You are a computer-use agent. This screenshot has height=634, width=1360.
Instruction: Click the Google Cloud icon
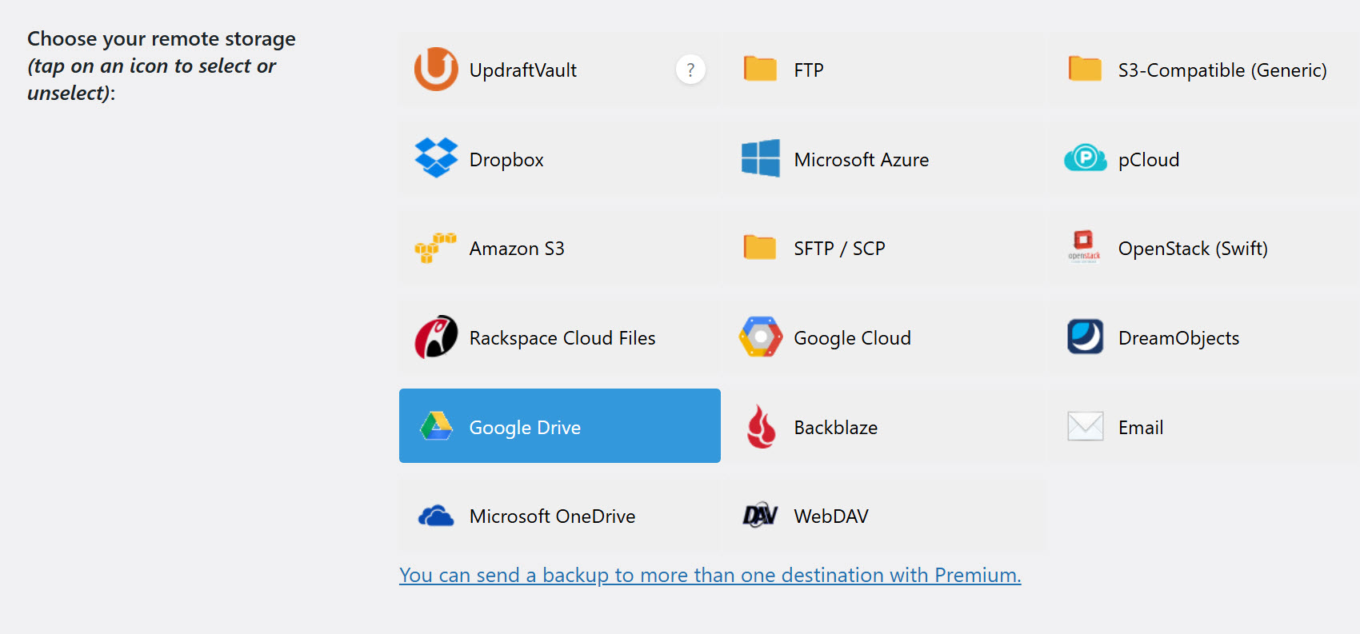tap(760, 337)
